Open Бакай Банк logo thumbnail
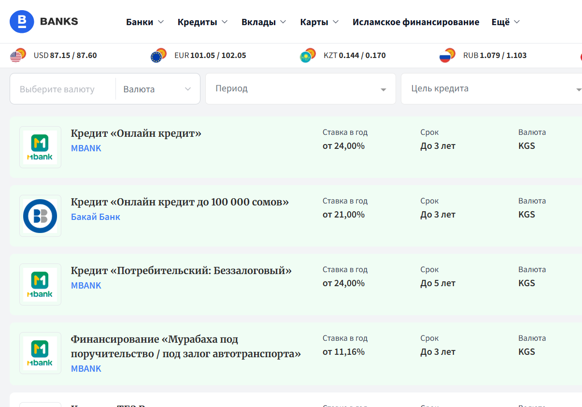582x407 pixels. (40, 216)
